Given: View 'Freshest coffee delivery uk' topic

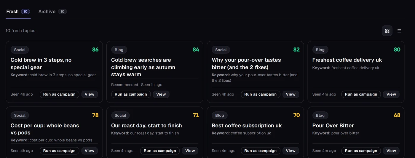Looking at the screenshot, I should tap(391, 94).
